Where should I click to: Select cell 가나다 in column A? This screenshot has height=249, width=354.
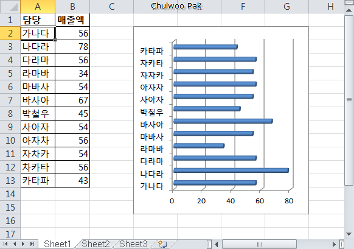[x=38, y=33]
